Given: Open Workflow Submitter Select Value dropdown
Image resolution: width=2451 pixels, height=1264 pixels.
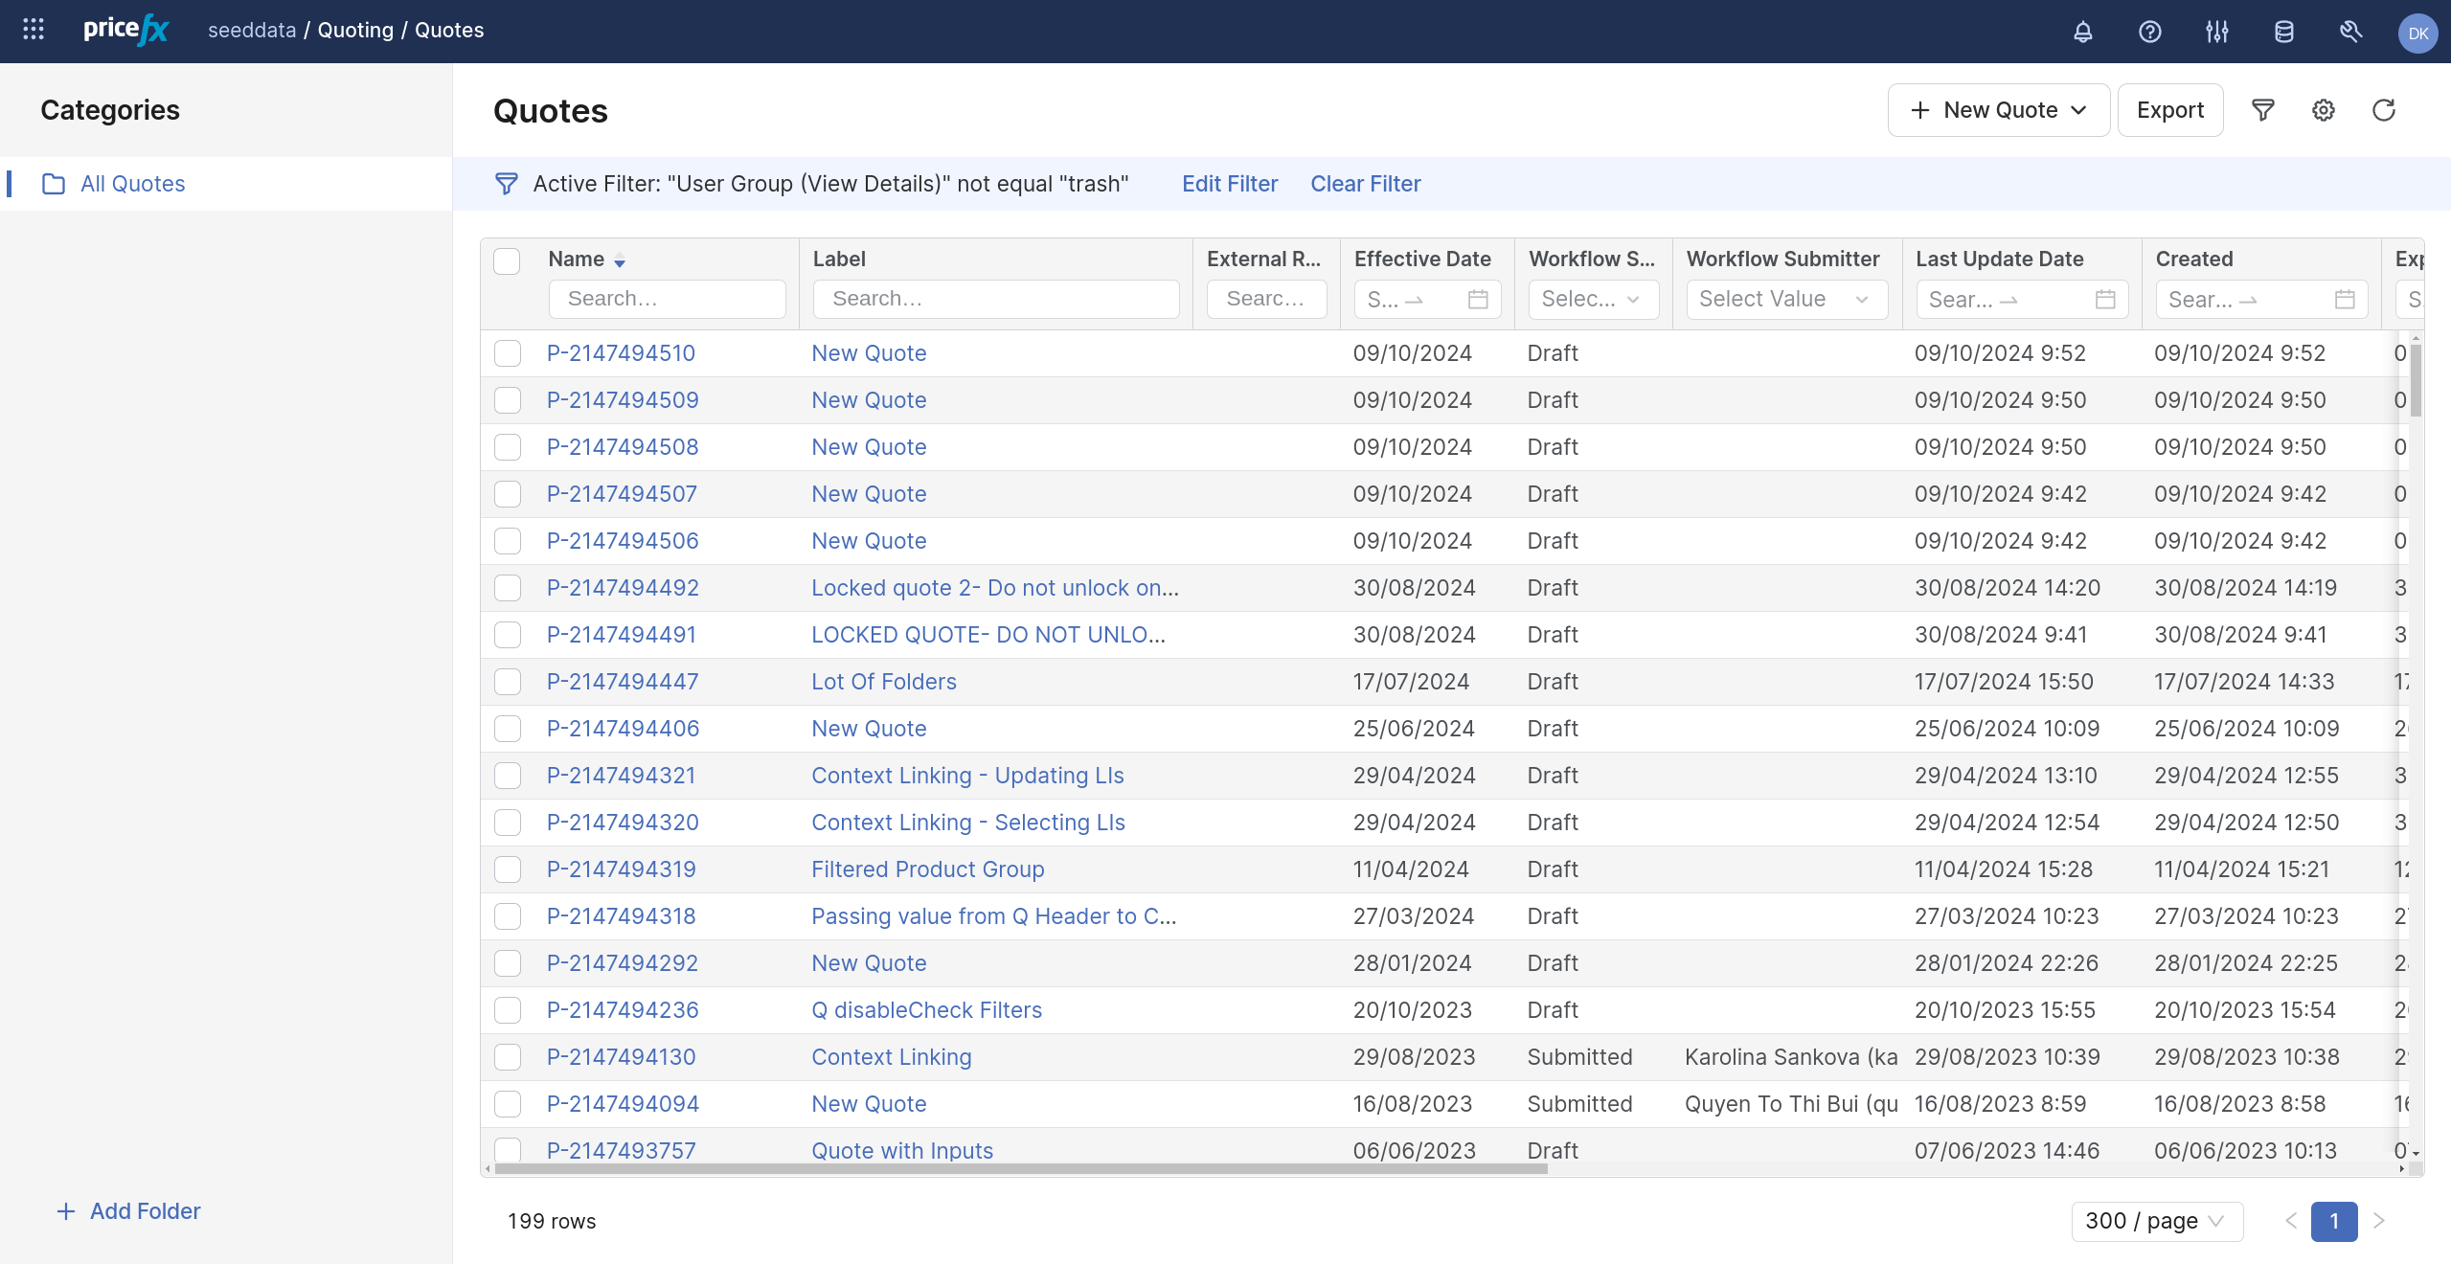Looking at the screenshot, I should 1785,299.
